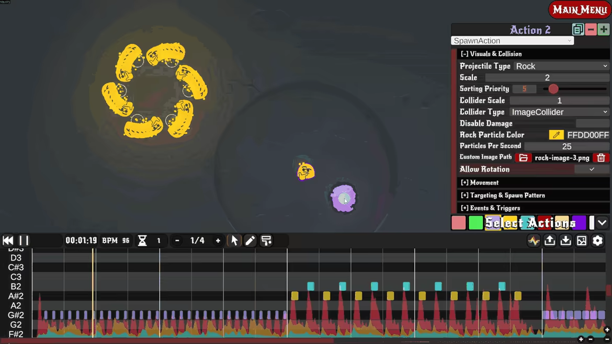The image size is (612, 344).
Task: Click the last yellow note on A#2
Action: (517, 296)
